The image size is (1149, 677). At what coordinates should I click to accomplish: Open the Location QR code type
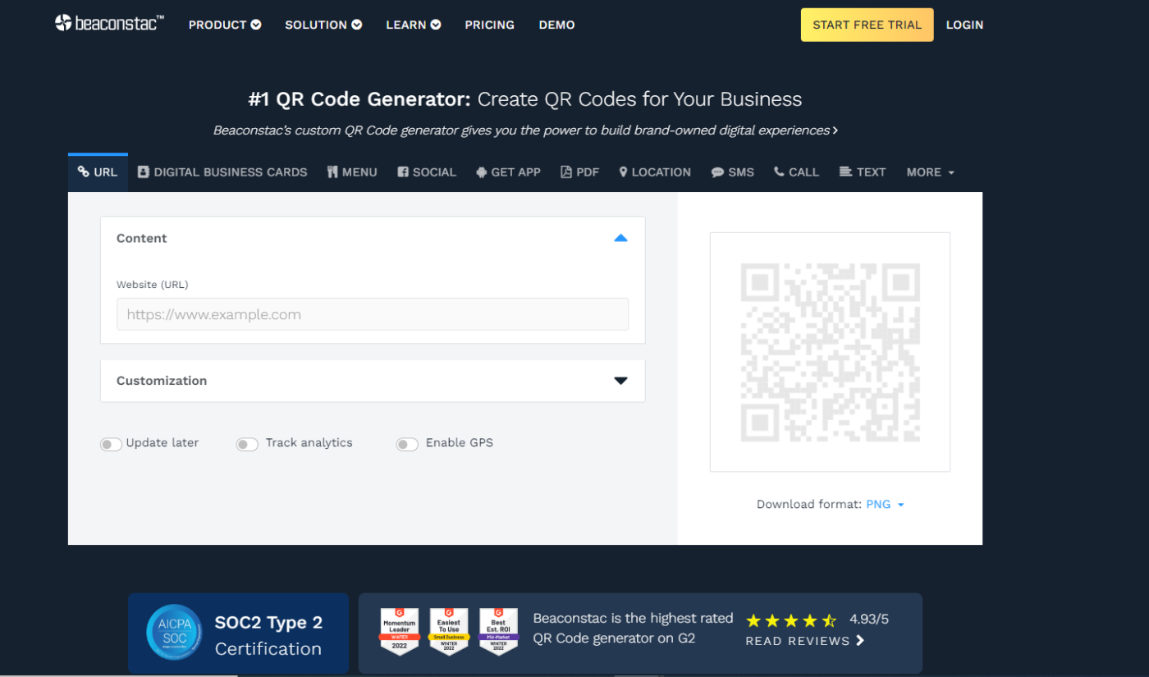[x=654, y=172]
